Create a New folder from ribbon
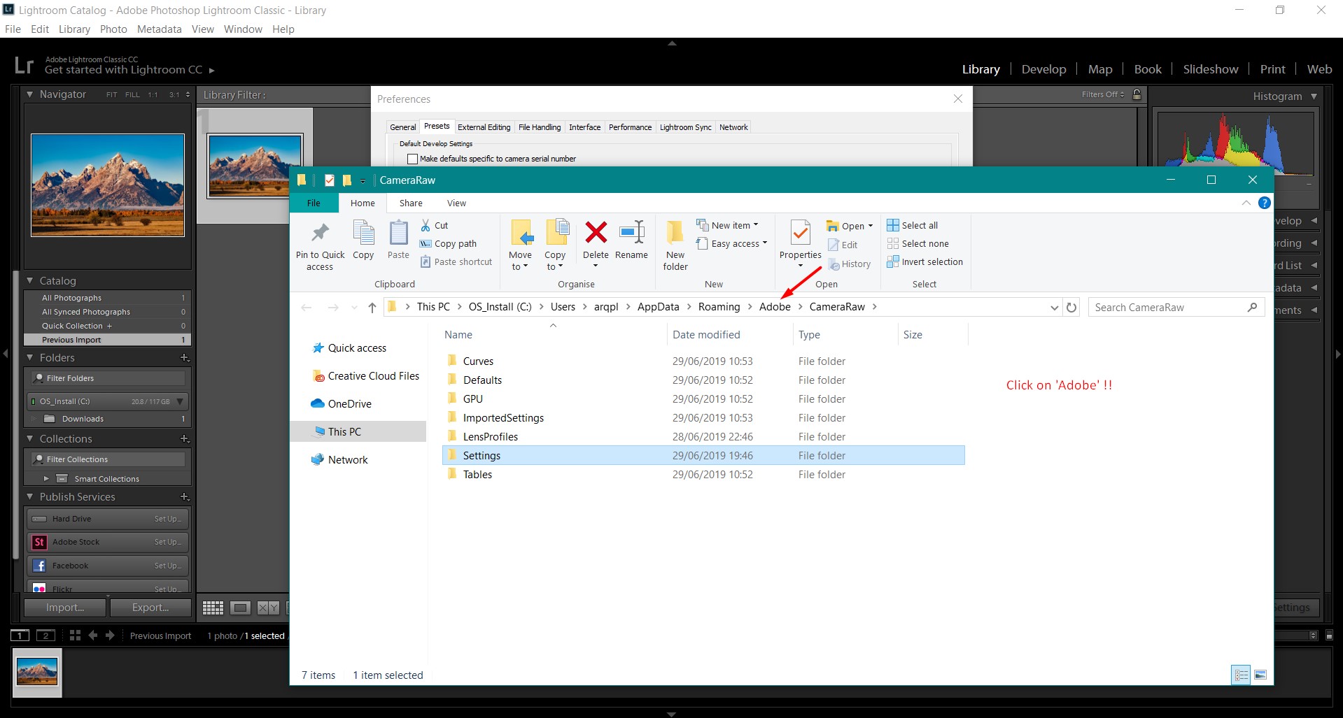This screenshot has width=1343, height=718. (675, 245)
